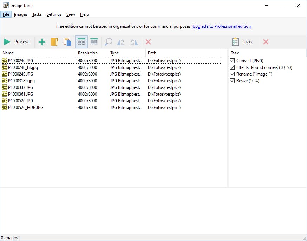Switch to thumbnails view icon
The height and width of the screenshot is (241, 307).
pos(94,42)
